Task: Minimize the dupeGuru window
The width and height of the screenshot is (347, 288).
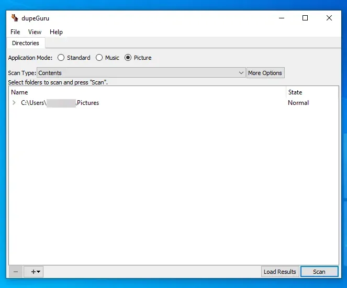Action: point(281,18)
